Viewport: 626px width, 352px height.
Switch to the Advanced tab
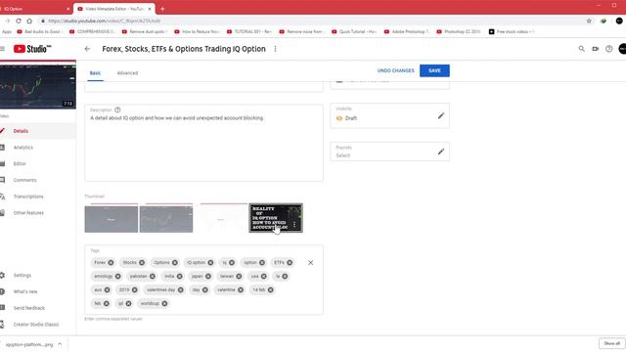click(x=127, y=73)
